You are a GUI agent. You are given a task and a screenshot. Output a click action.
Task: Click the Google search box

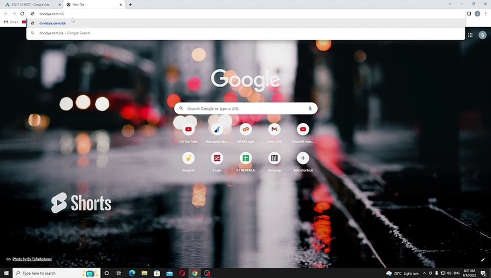coord(245,108)
